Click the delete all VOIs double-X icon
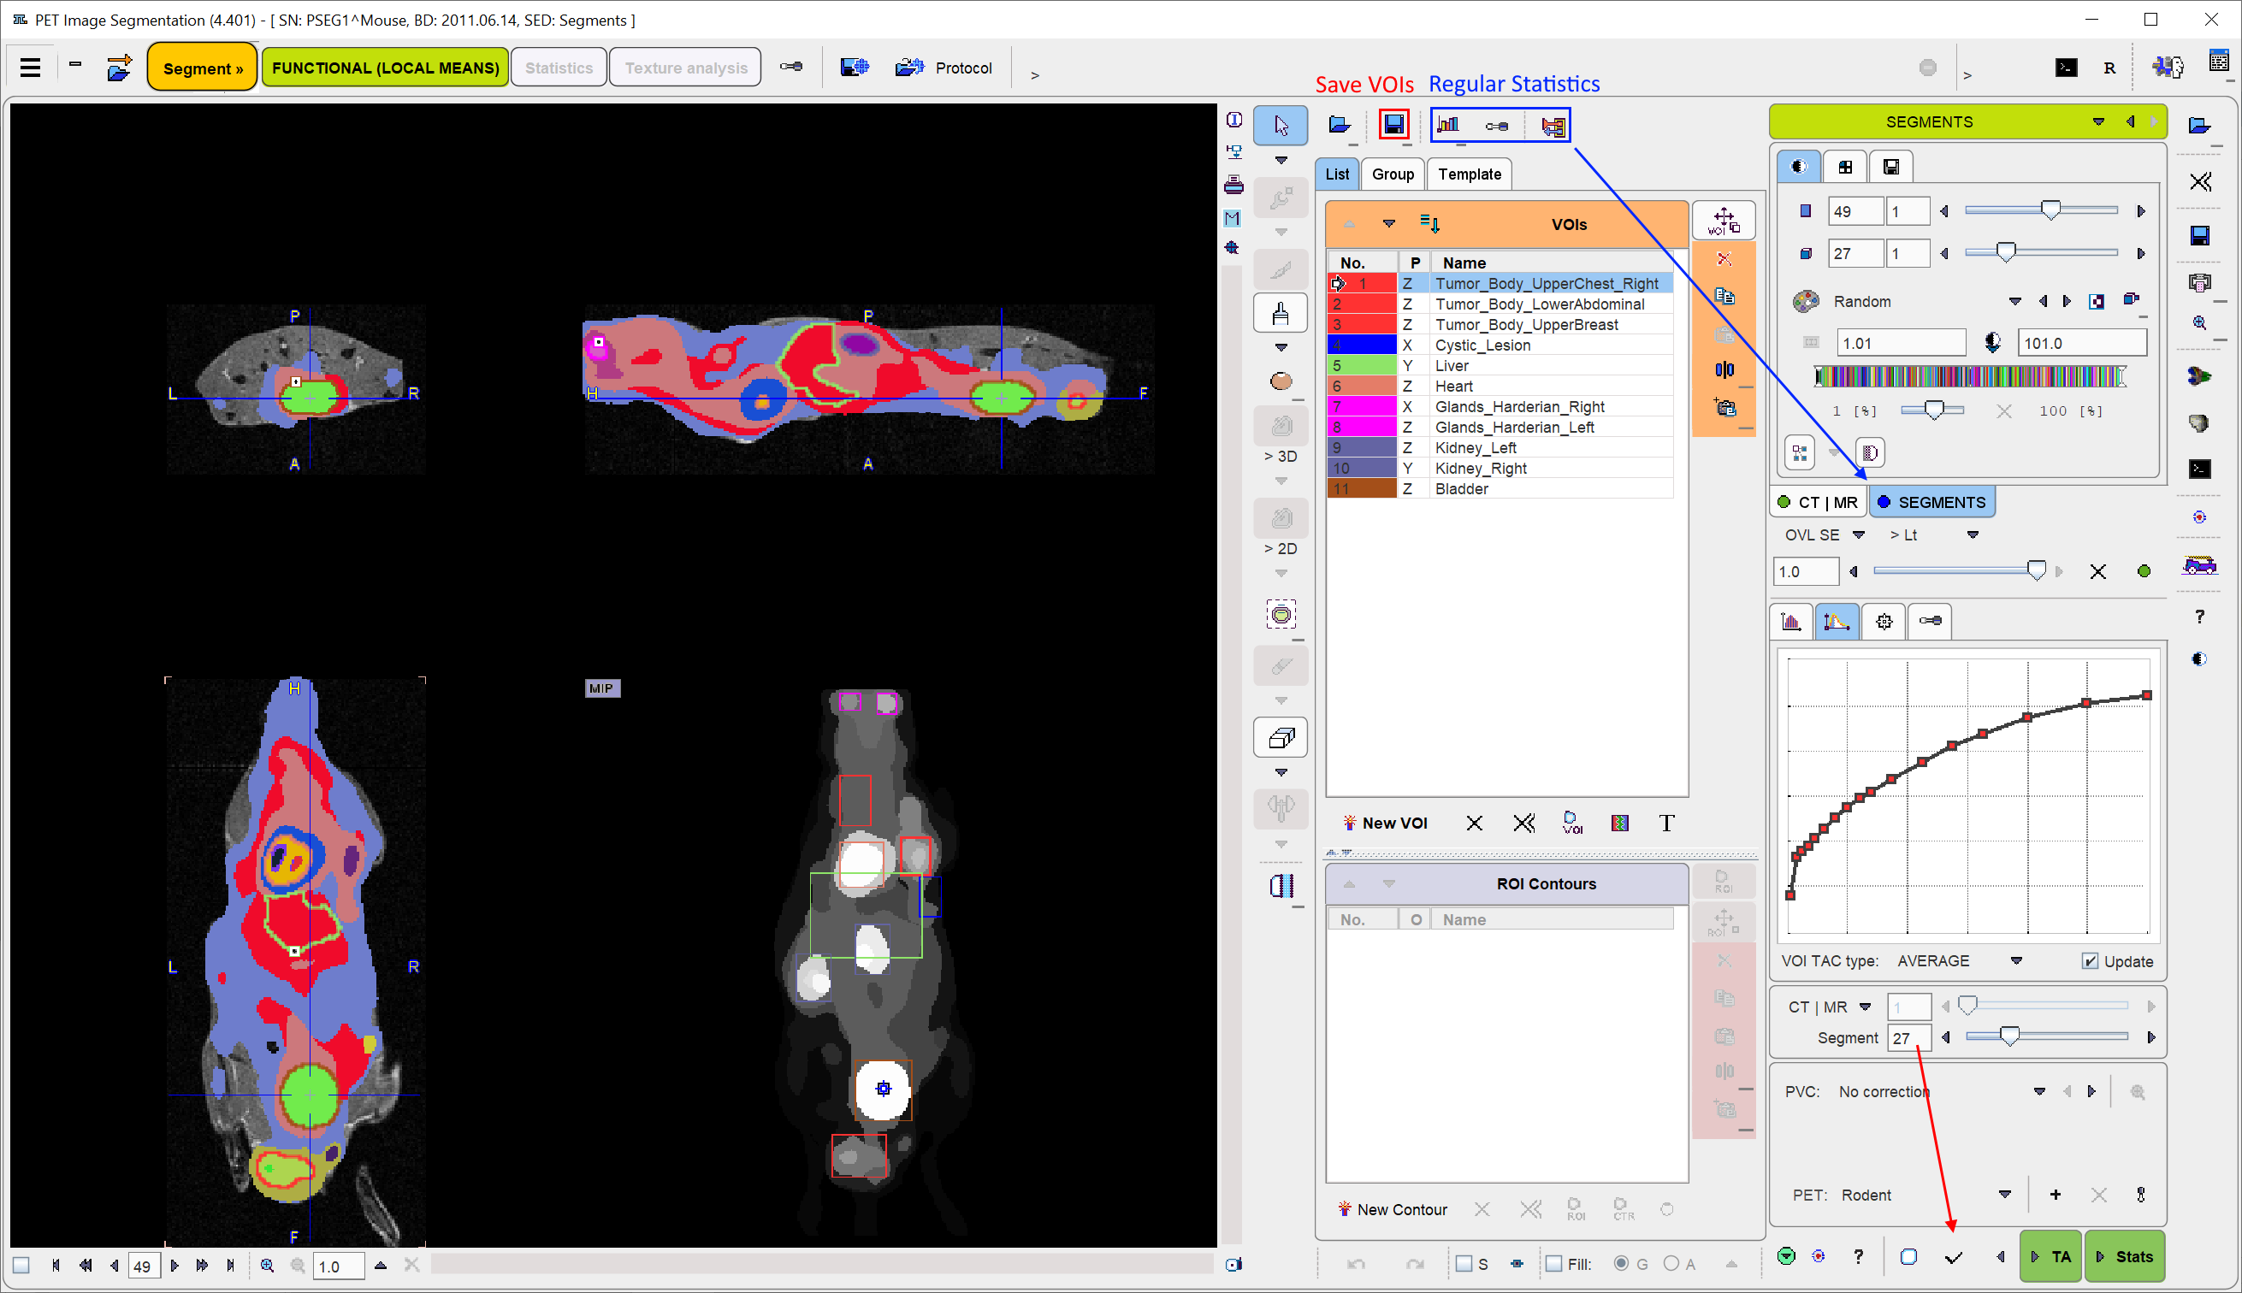 (1524, 824)
